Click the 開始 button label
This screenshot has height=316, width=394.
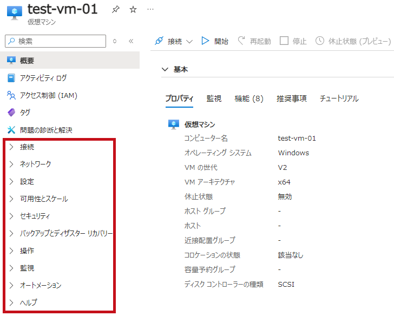221,41
